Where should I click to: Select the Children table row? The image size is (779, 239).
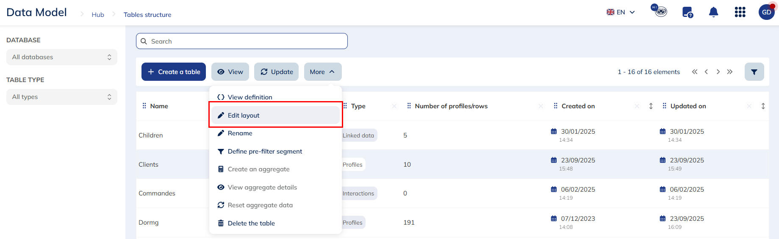point(452,135)
